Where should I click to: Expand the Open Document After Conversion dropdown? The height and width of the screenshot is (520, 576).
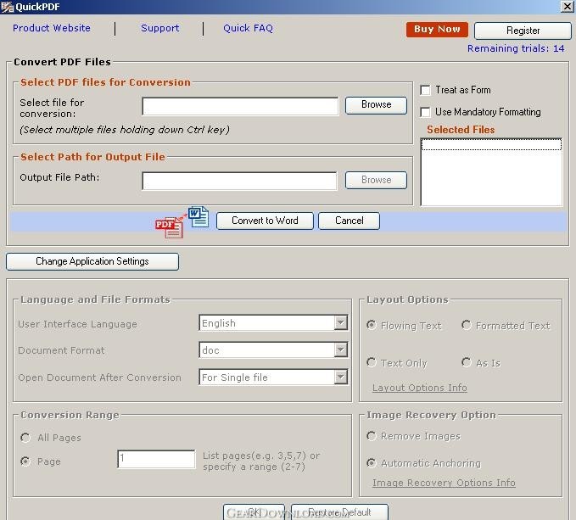(341, 377)
